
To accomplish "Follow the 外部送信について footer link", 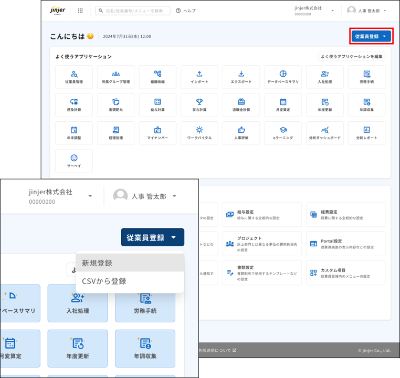I will [218, 351].
